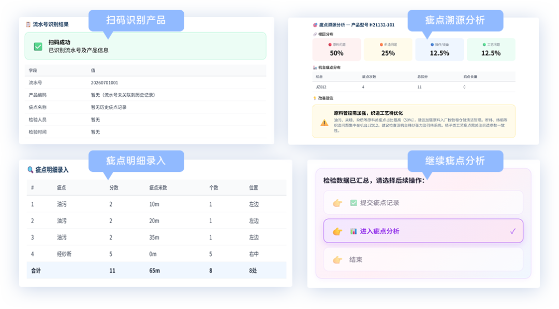Open the 25% root cause card
This screenshot has height=309, width=559.
pos(388,50)
